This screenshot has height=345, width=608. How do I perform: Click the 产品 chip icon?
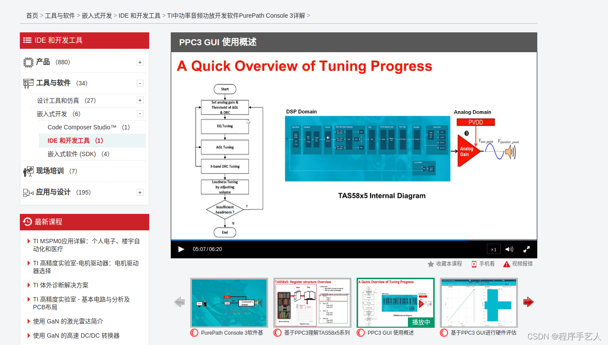[28, 62]
